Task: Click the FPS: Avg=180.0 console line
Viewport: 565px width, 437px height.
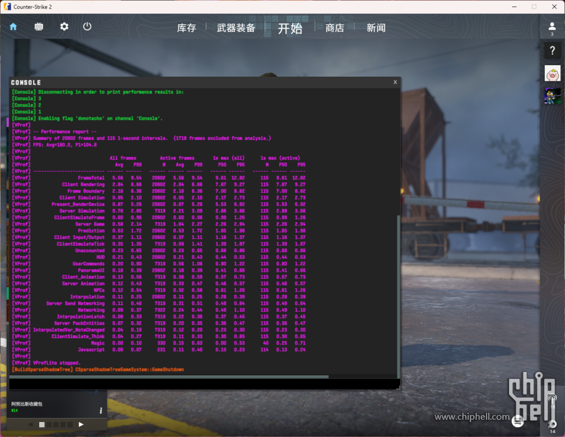Action: pyautogui.click(x=54, y=145)
